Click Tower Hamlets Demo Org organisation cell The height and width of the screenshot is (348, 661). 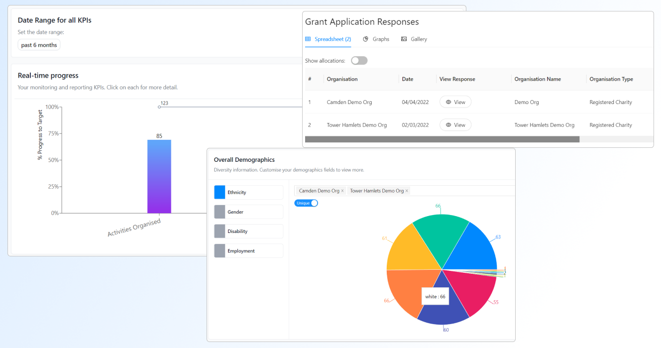click(x=357, y=125)
